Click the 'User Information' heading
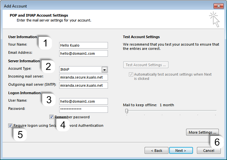227x160 pixels. 23,37
